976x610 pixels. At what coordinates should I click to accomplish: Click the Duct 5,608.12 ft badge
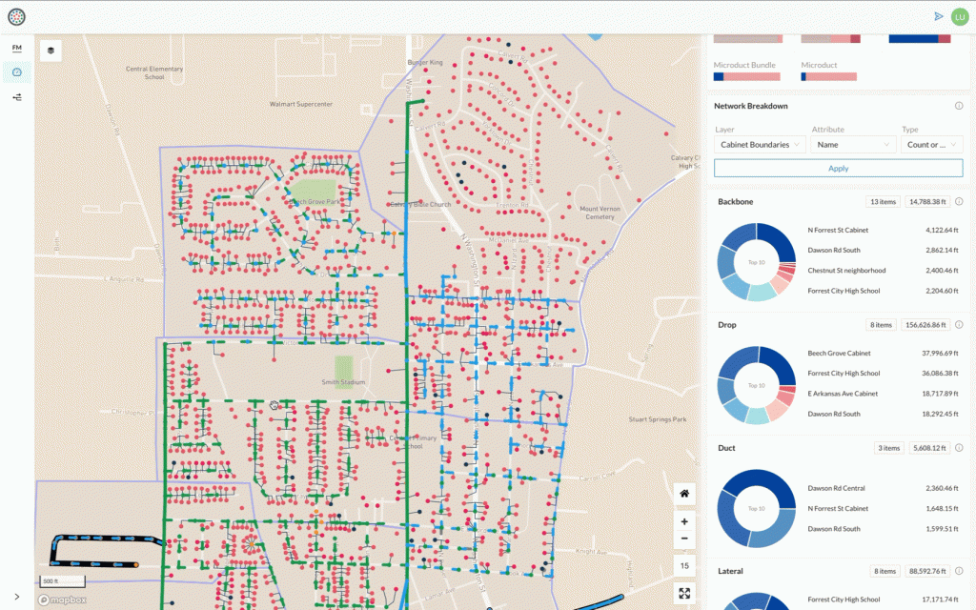(x=929, y=448)
